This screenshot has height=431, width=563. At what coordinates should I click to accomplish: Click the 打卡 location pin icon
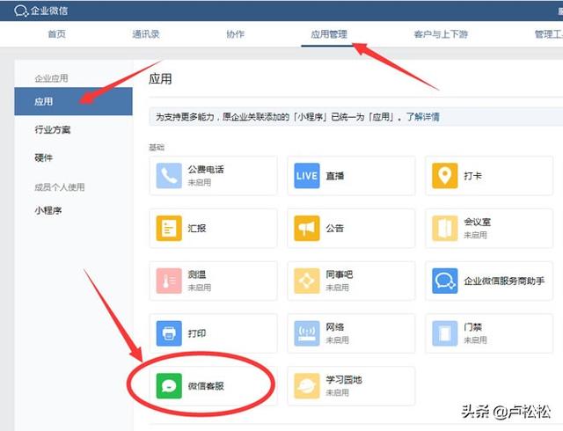(x=445, y=176)
